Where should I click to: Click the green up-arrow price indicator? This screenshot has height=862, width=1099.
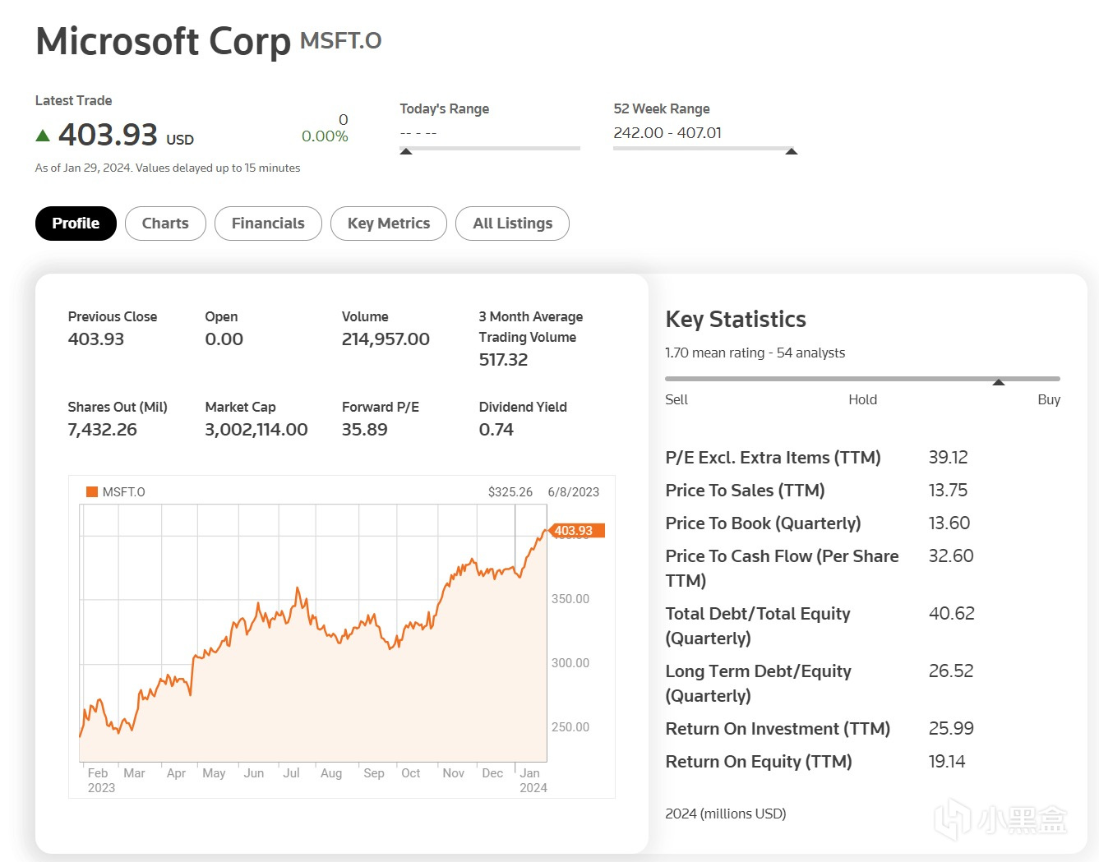[x=43, y=136]
